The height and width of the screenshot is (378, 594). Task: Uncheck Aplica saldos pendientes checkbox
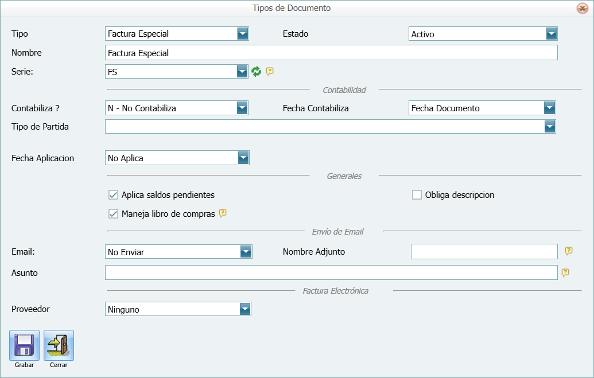pos(113,195)
